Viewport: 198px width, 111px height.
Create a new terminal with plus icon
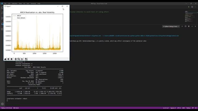coord(182,26)
